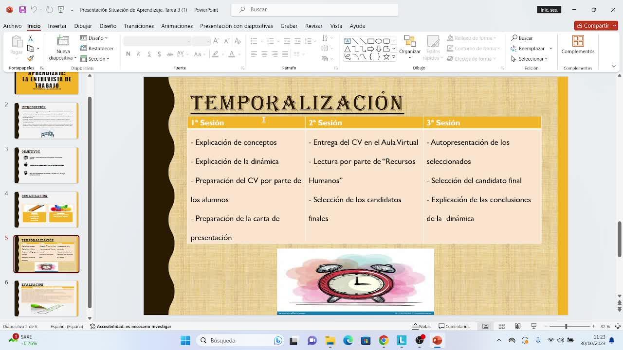Switch to the Dibujar tab

click(x=83, y=26)
